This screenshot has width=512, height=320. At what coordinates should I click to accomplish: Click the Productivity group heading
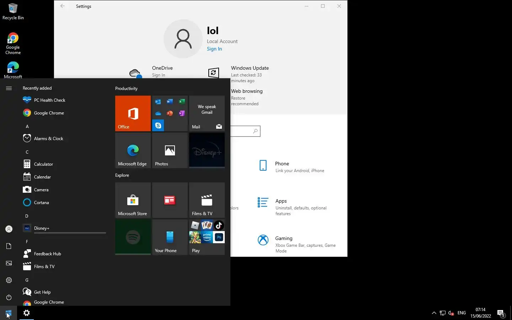(x=126, y=89)
